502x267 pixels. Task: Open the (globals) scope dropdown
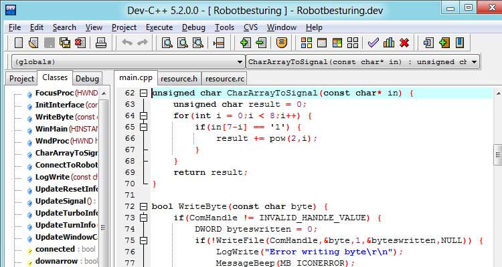[x=128, y=61]
